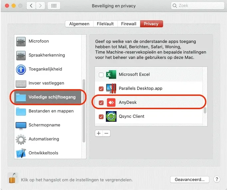The image size is (227, 190).
Task: Click the AnyDesk app icon
Action: point(111,102)
